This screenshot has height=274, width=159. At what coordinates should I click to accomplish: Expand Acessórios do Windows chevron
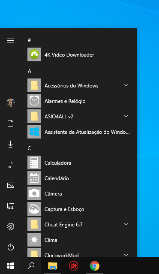(126, 85)
